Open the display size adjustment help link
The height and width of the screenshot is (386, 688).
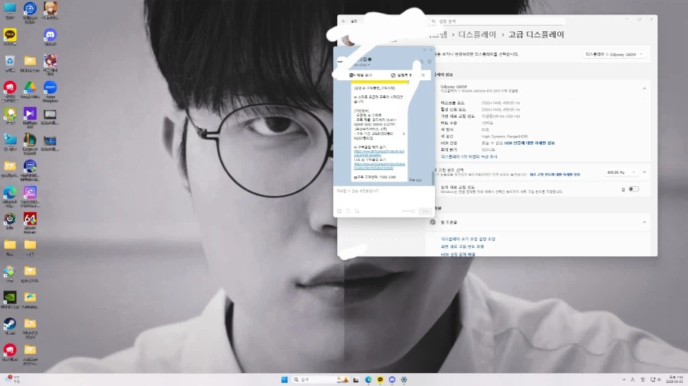tap(468, 239)
